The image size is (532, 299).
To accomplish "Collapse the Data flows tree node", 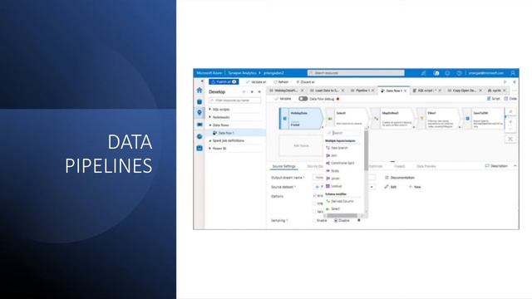I will tap(210, 125).
